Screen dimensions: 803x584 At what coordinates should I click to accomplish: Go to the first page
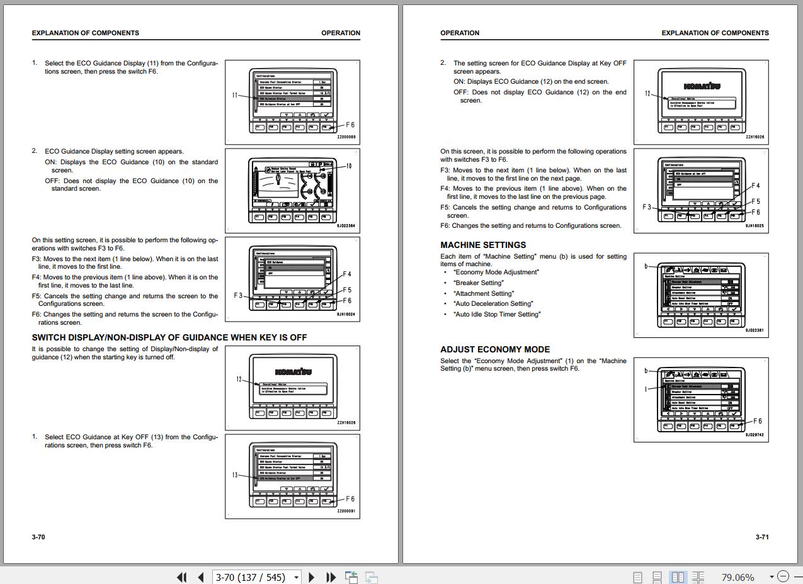(x=182, y=577)
